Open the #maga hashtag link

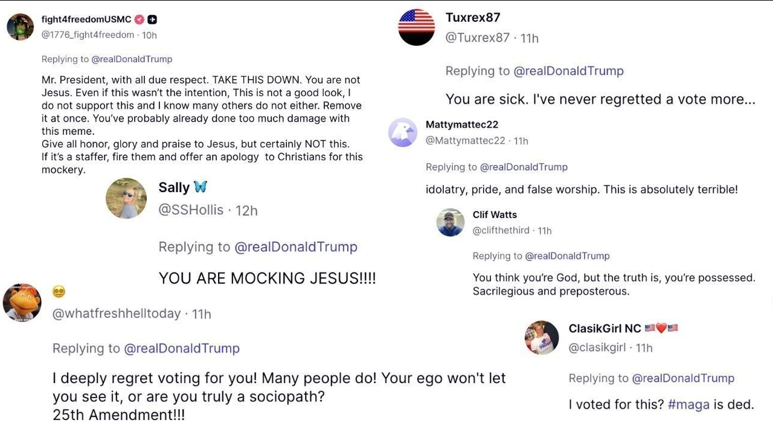(x=688, y=405)
